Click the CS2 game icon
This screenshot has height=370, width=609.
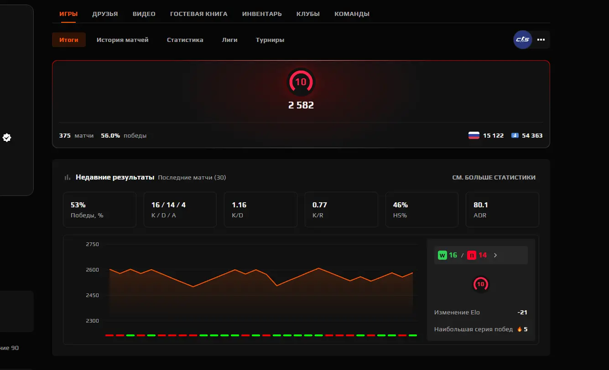coord(522,40)
